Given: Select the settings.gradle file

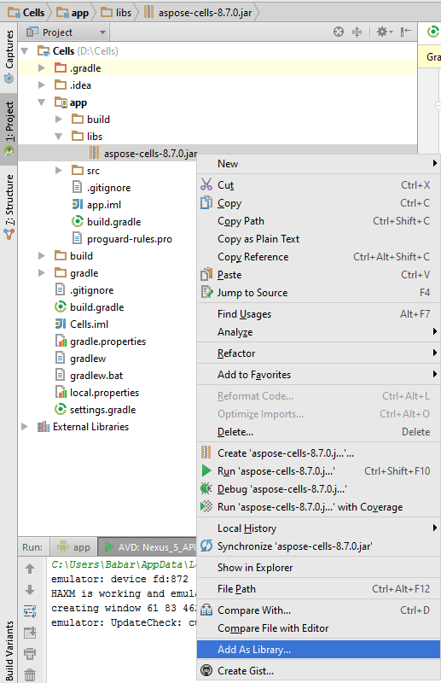Looking at the screenshot, I should [95, 410].
